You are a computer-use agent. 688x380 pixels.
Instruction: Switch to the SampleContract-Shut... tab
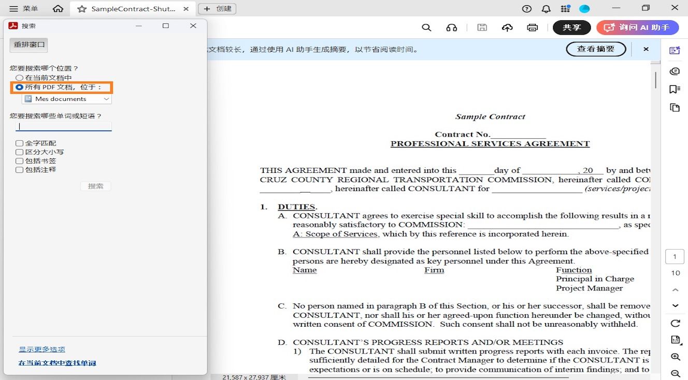133,9
